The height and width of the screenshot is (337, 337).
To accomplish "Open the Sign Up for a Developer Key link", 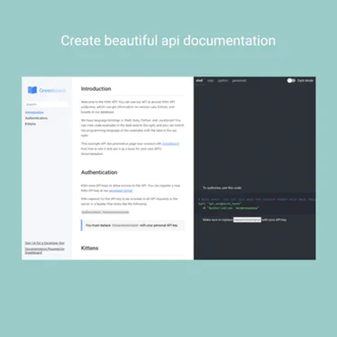I will [x=45, y=243].
